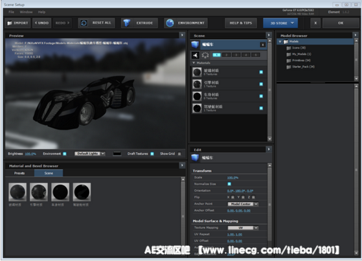Select group 5 button in Scene
Image resolution: width=362 pixels, height=261 pixels.
(256, 55)
